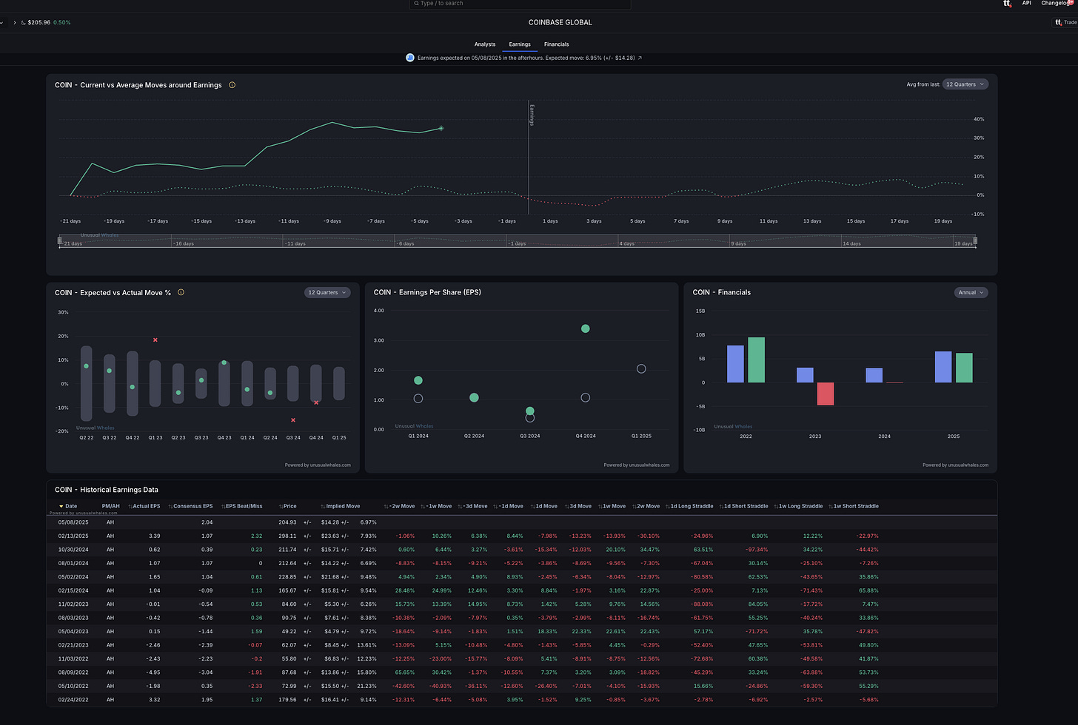Image resolution: width=1078 pixels, height=725 pixels.
Task: Sort table by -1d Move column
Action: click(508, 506)
